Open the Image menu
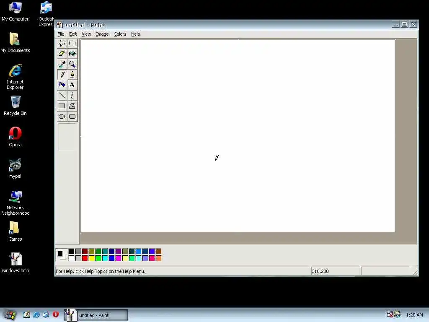This screenshot has height=322, width=429. pyautogui.click(x=102, y=34)
